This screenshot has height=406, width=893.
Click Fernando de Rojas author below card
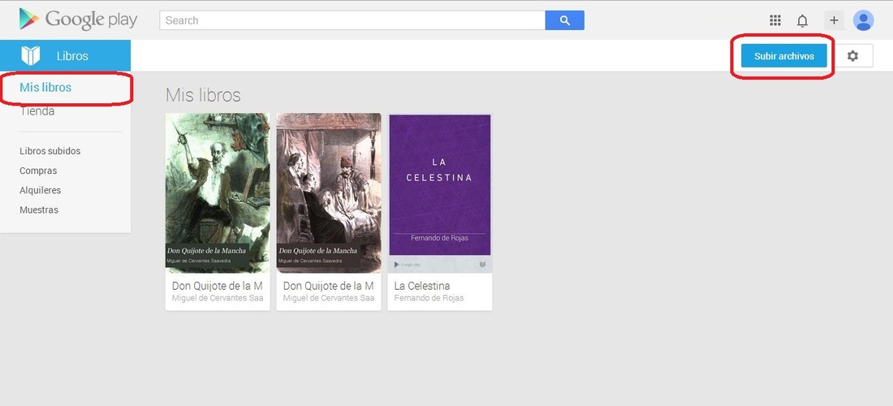coord(429,298)
